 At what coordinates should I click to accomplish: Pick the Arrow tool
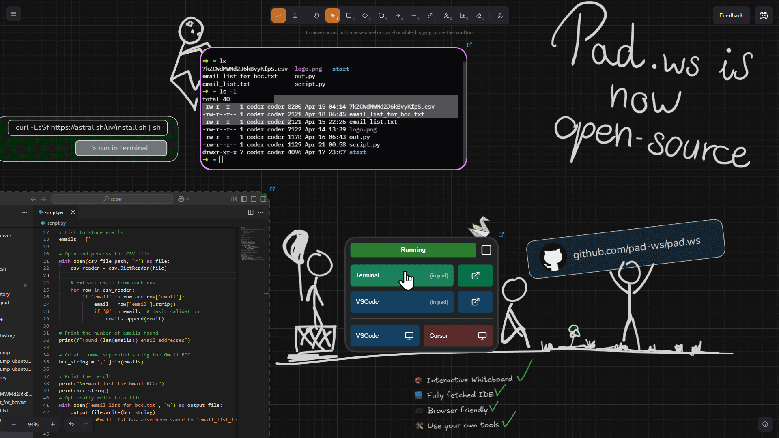[x=398, y=15]
